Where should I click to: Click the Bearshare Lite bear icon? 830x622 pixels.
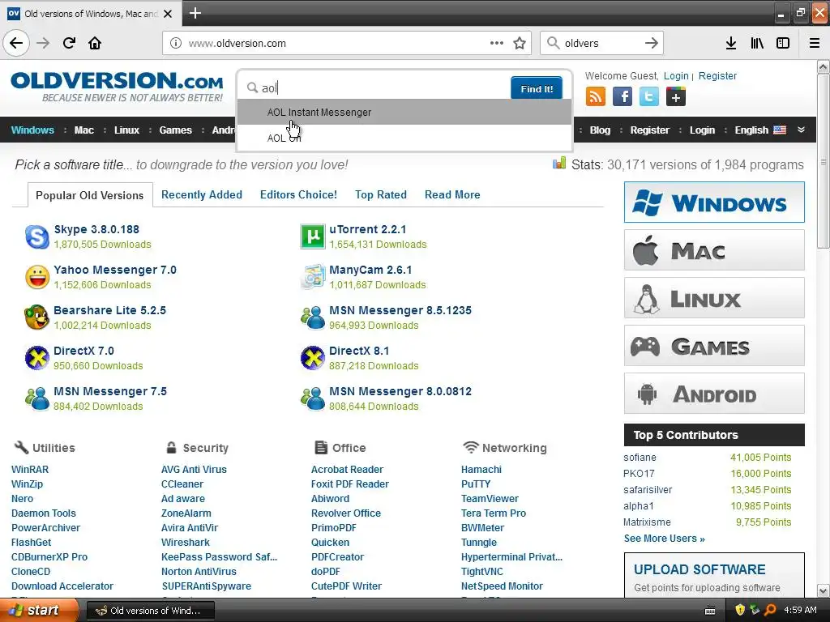click(x=36, y=317)
